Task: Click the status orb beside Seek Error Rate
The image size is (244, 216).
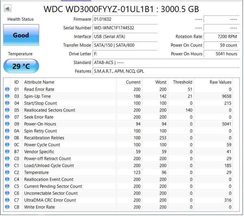Action: (7, 117)
